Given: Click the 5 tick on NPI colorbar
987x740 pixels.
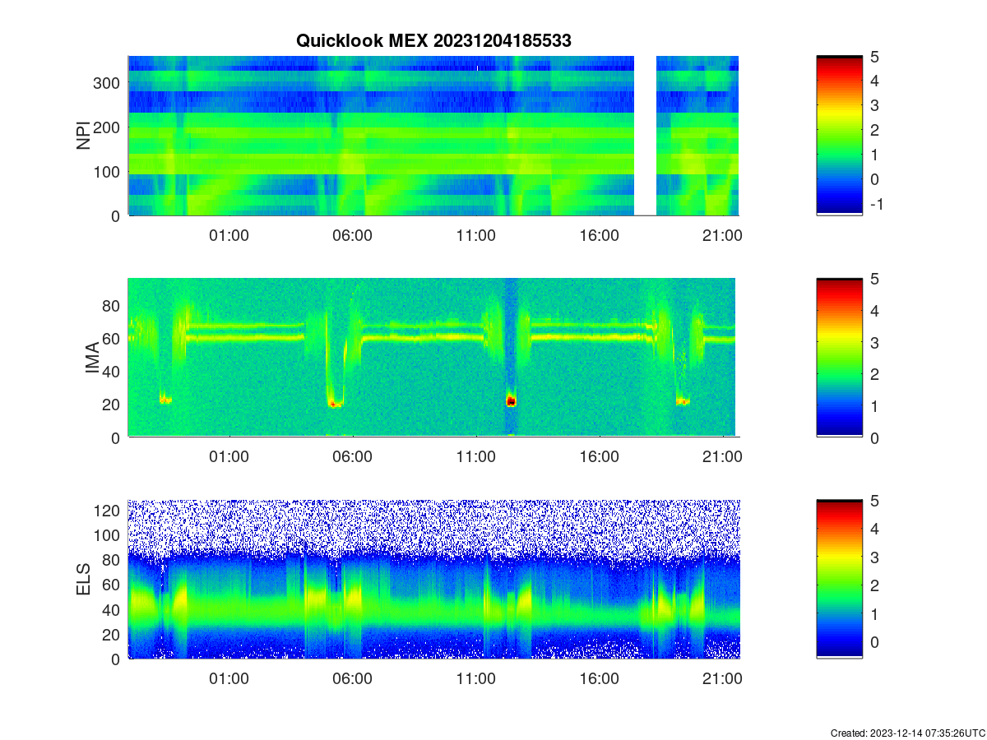Looking at the screenshot, I should [x=875, y=57].
